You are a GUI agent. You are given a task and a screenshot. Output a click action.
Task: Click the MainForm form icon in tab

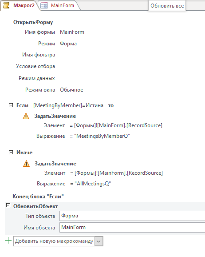pyautogui.click(x=44, y=6)
